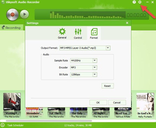Click the Strawberr... DJ JUNK track

pyautogui.click(x=34, y=113)
